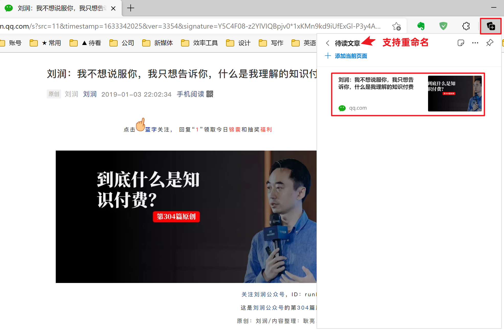Viewport: 504px width, 330px height.
Task: Open the browser Extensions puzzle icon
Action: [x=466, y=26]
